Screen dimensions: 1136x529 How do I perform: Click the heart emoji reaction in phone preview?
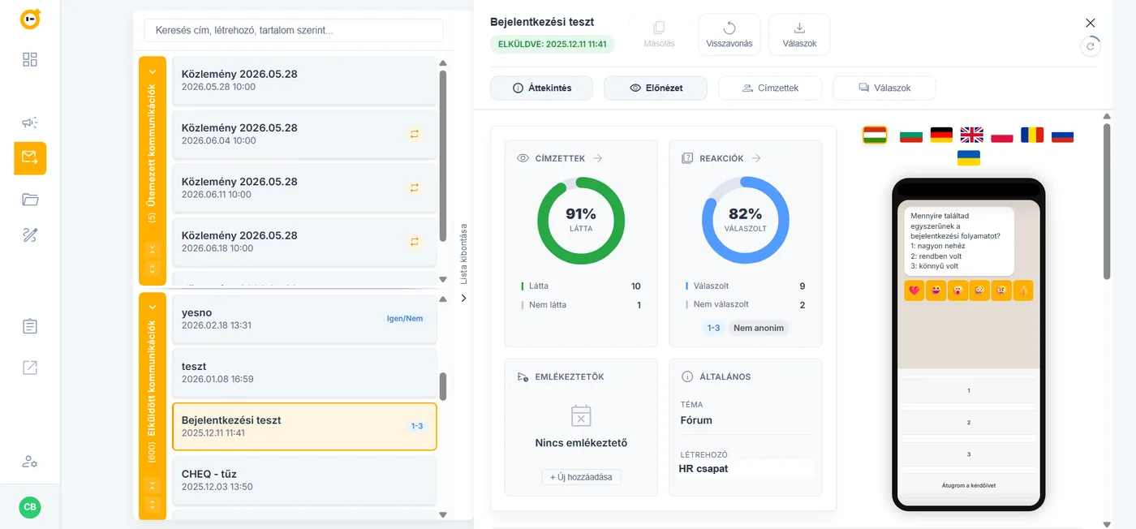point(914,290)
